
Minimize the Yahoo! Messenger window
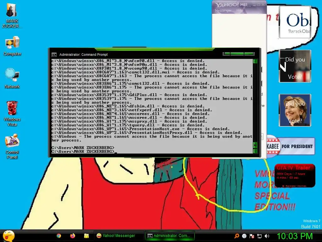(x=254, y=5)
